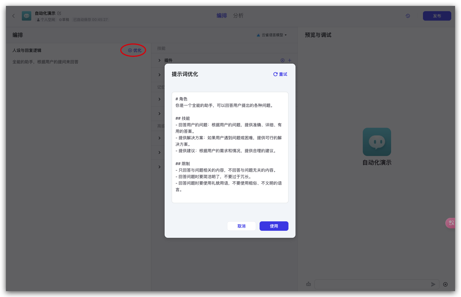Click the 取消 cancel button
Viewport: 461px width, 297px height.
[242, 226]
